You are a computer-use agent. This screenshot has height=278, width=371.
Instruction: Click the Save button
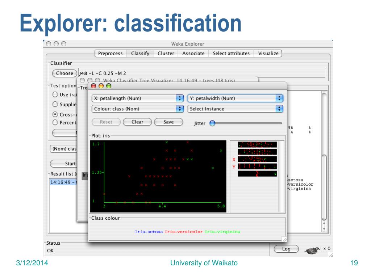[x=168, y=122]
